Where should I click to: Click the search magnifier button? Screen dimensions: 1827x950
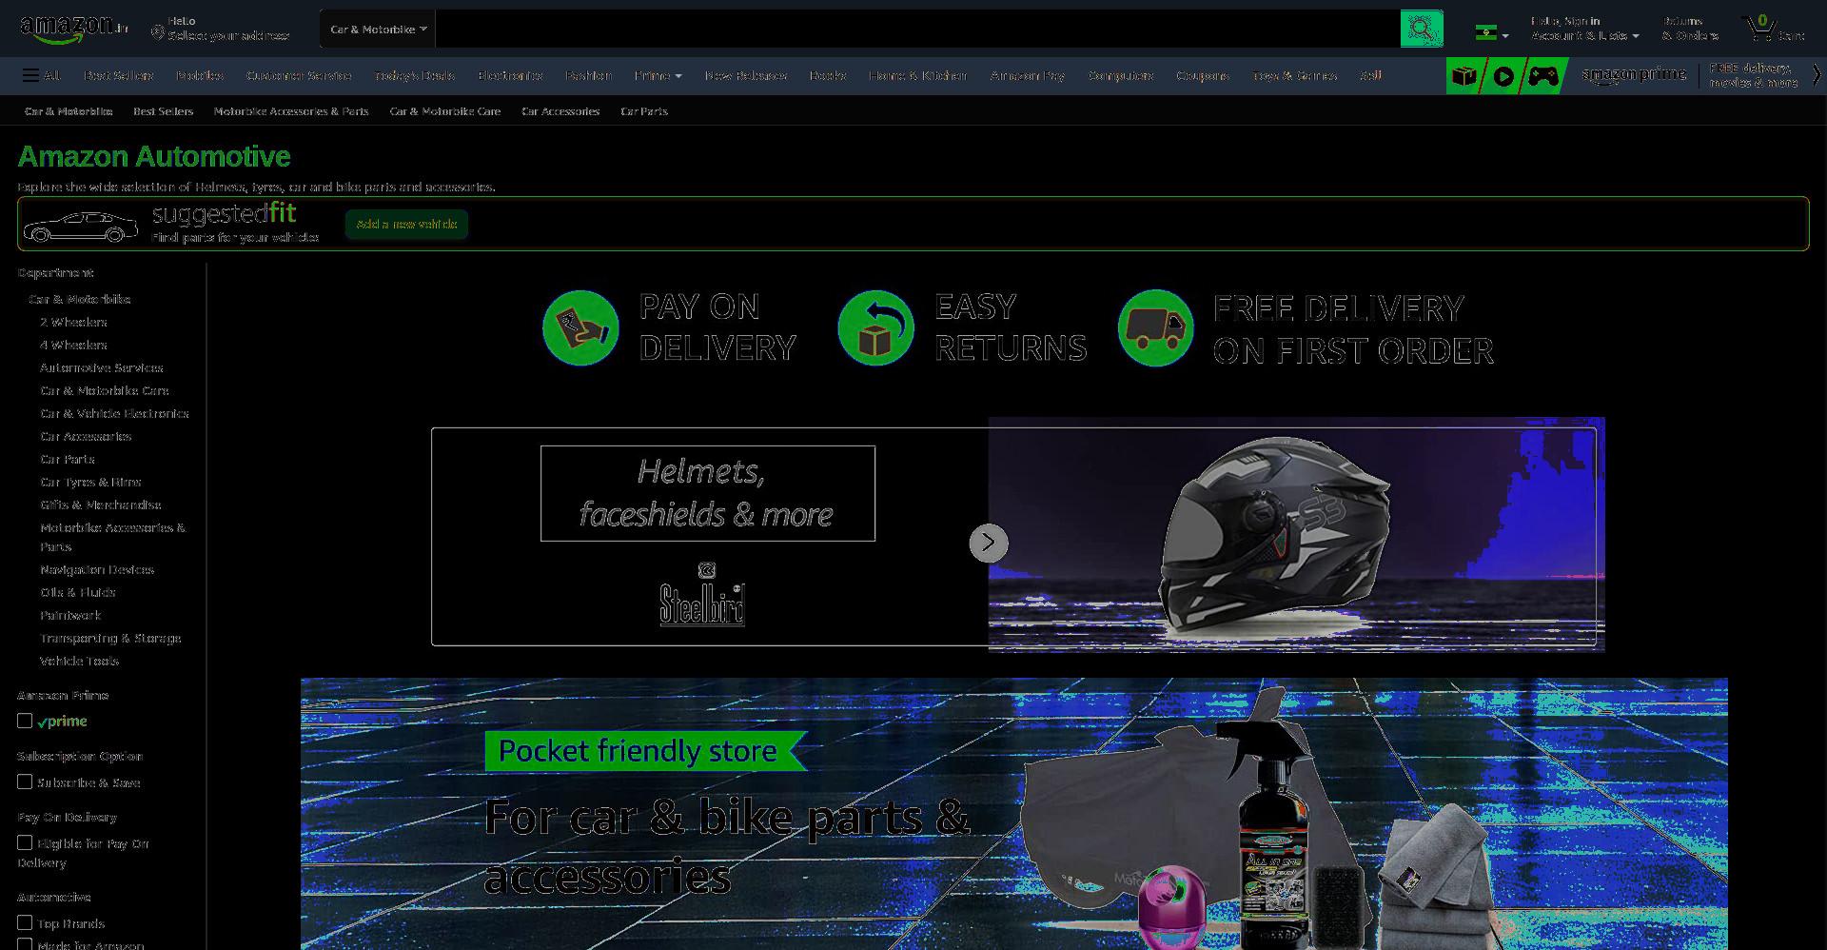(x=1422, y=29)
